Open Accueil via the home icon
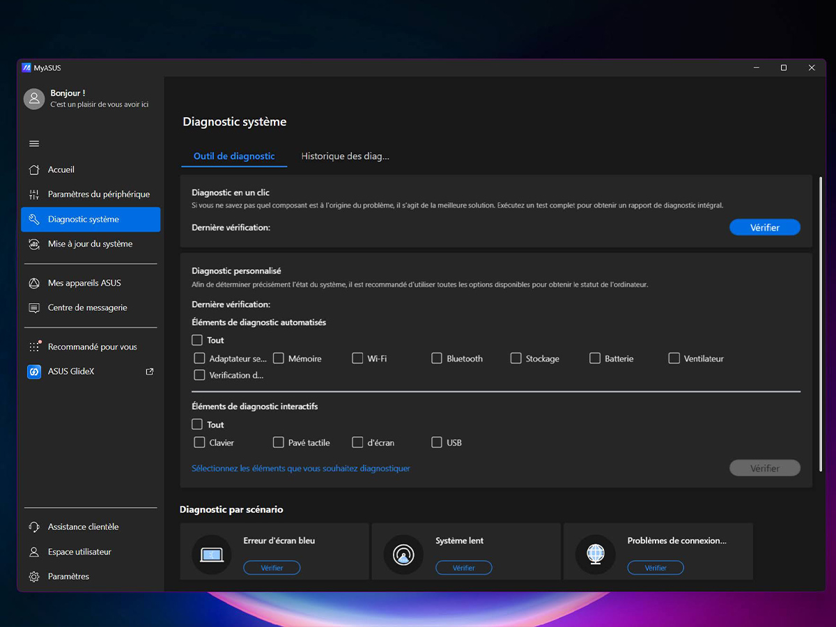The image size is (836, 627). [x=33, y=170]
